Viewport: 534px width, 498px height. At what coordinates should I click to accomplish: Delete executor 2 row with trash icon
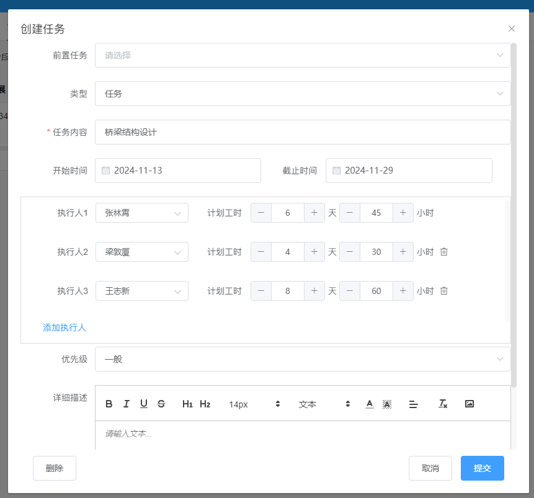point(444,252)
